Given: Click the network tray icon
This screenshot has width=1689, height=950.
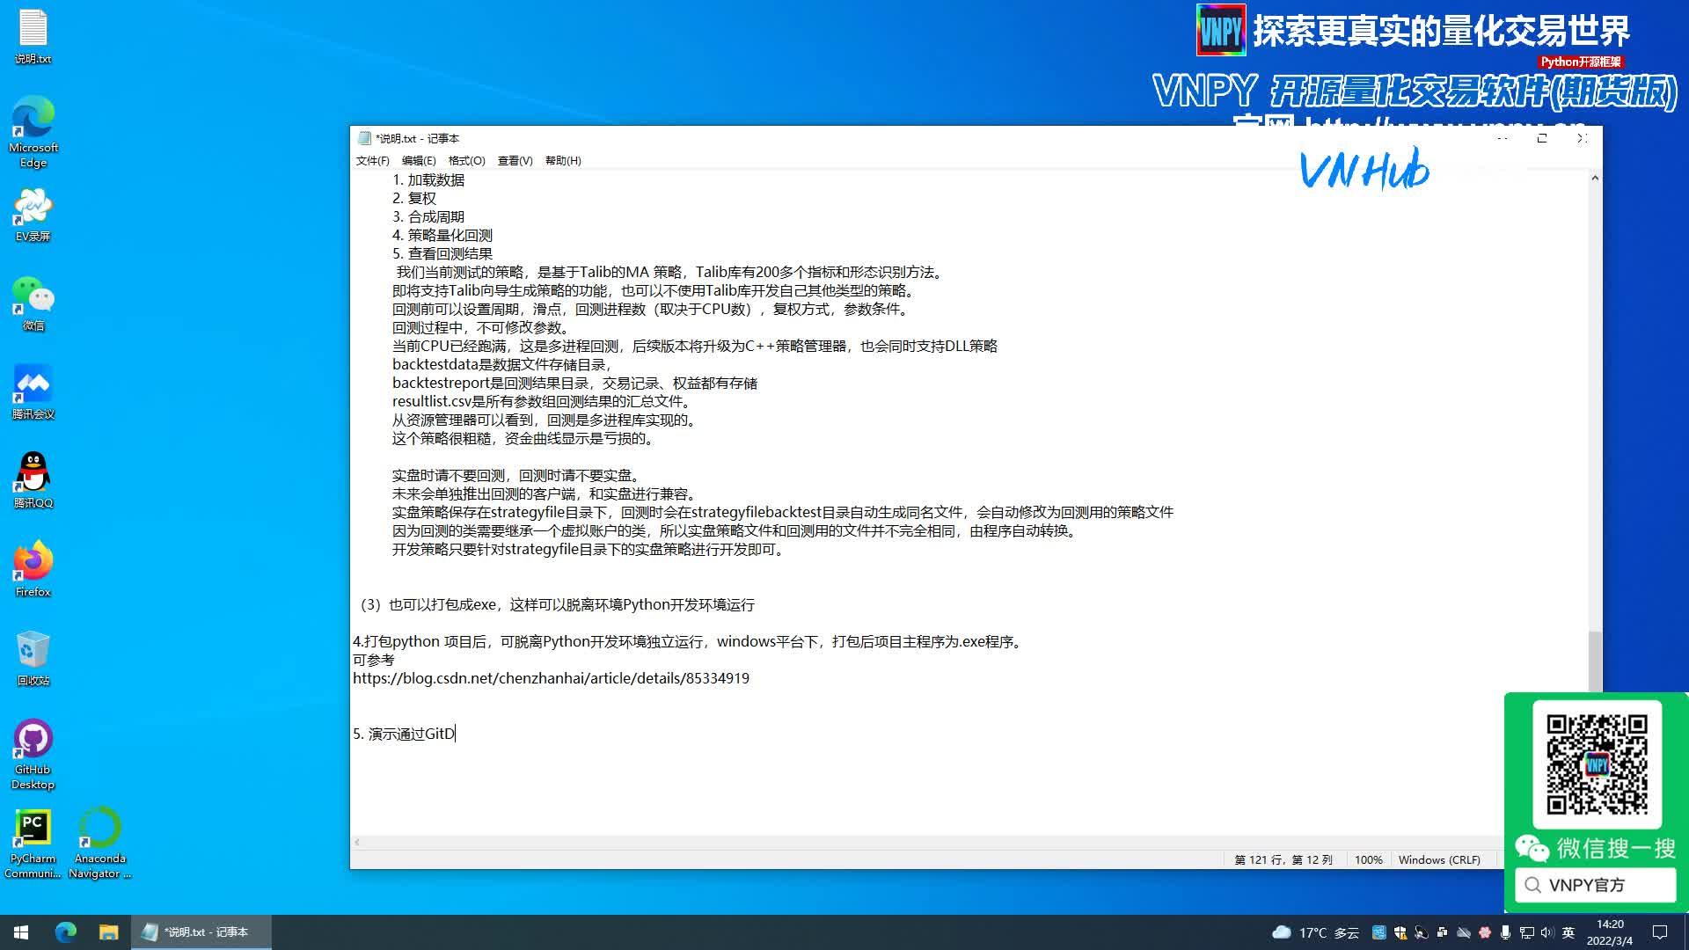Looking at the screenshot, I should (x=1526, y=932).
